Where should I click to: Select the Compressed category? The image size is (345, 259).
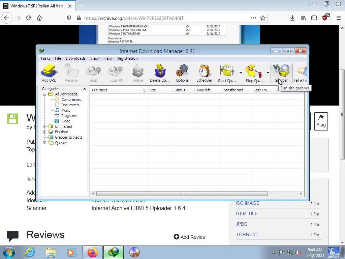point(71,99)
